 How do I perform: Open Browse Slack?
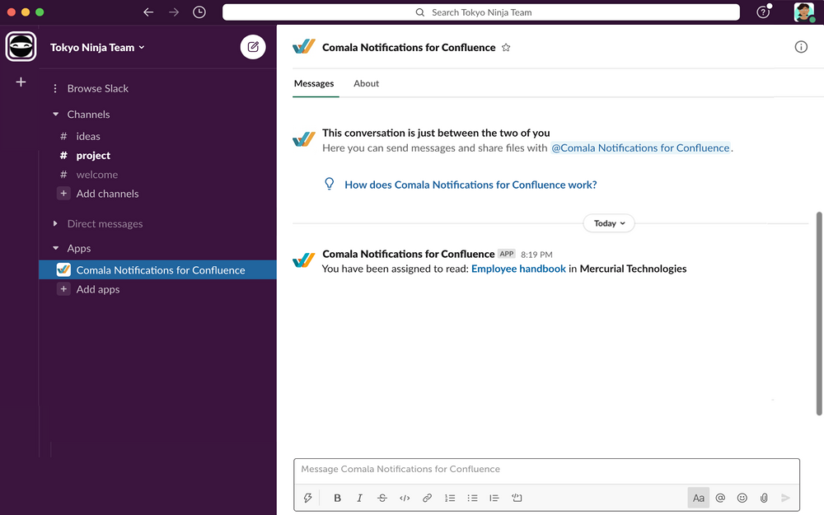coord(97,88)
